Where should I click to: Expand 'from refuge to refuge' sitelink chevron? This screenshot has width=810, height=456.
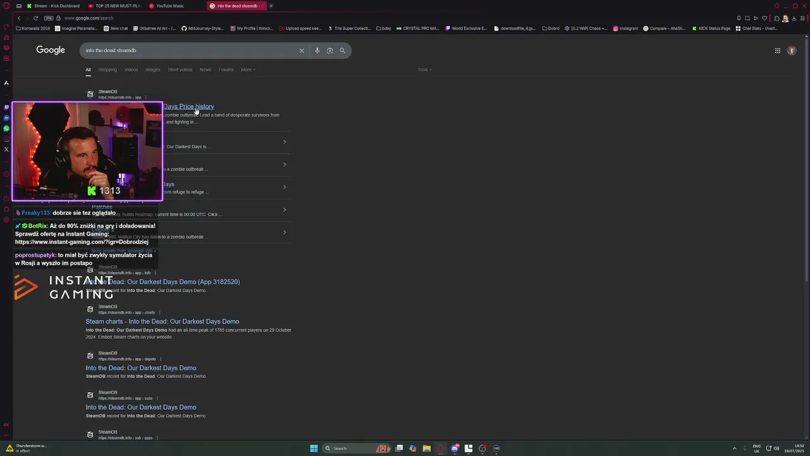[x=284, y=187]
